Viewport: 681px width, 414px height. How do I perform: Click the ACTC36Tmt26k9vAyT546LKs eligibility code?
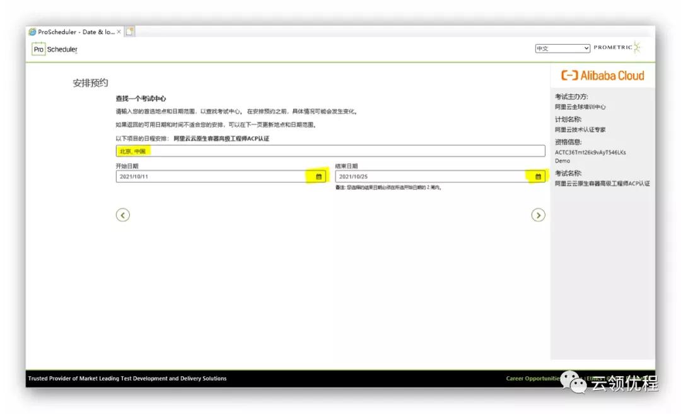tap(590, 152)
